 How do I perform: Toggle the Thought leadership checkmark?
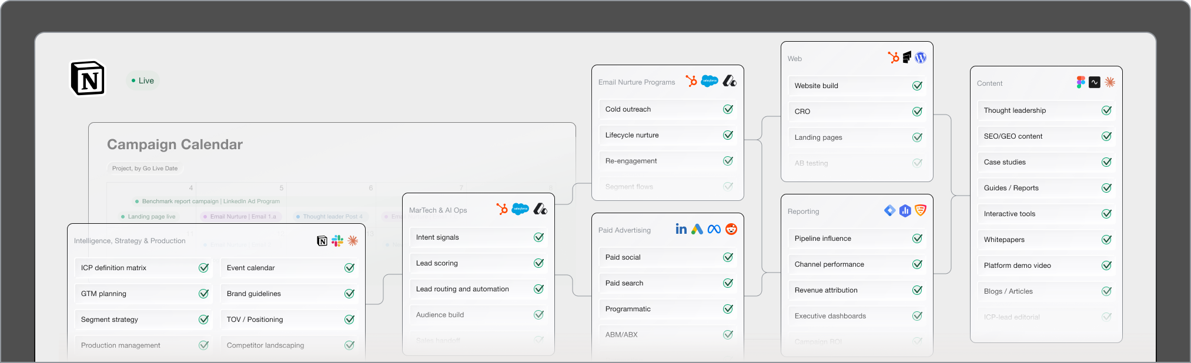(1106, 110)
